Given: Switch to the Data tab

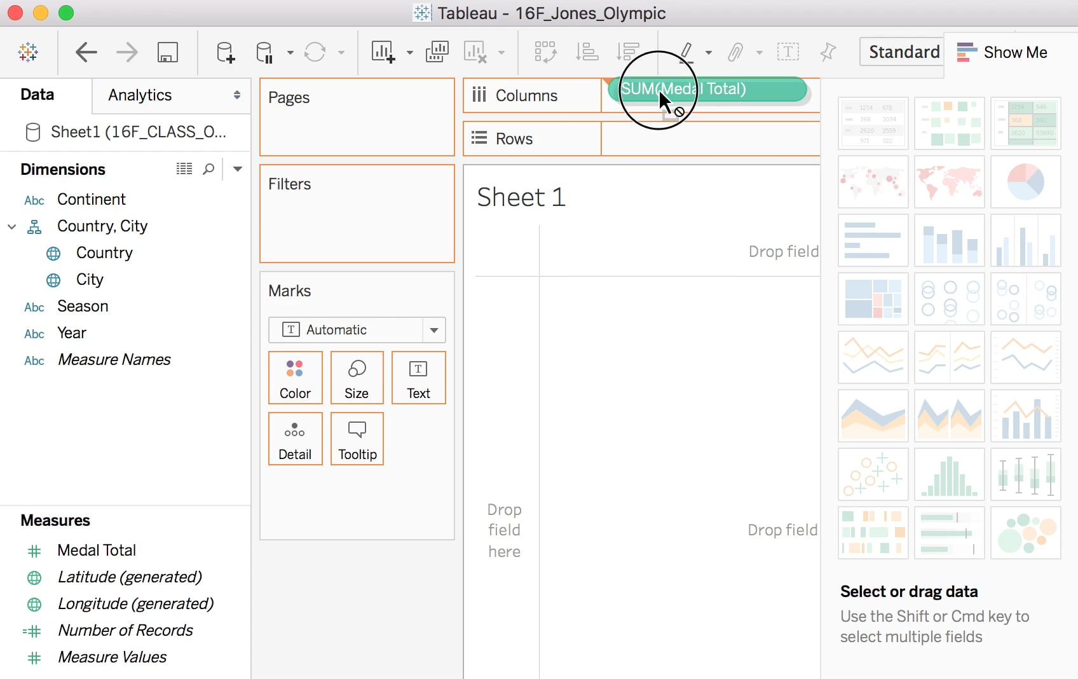Looking at the screenshot, I should (38, 95).
